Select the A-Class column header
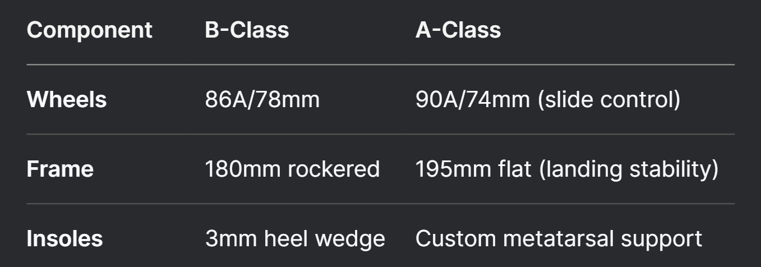This screenshot has height=267, width=761. [458, 30]
